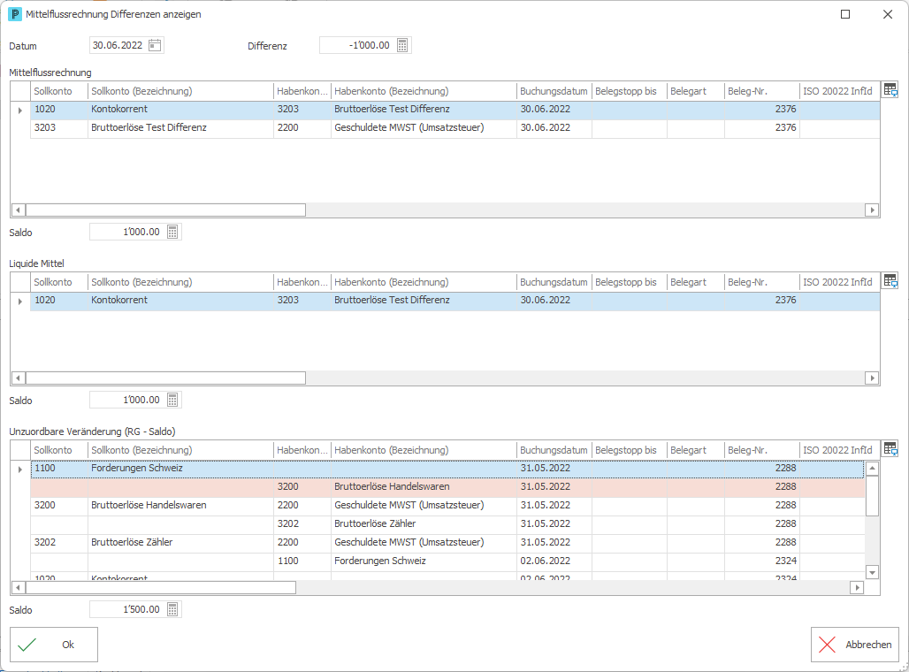Sort Mittelflussrechnung table by Sollkonto column
Screen dimensions: 909x672
tap(59, 91)
